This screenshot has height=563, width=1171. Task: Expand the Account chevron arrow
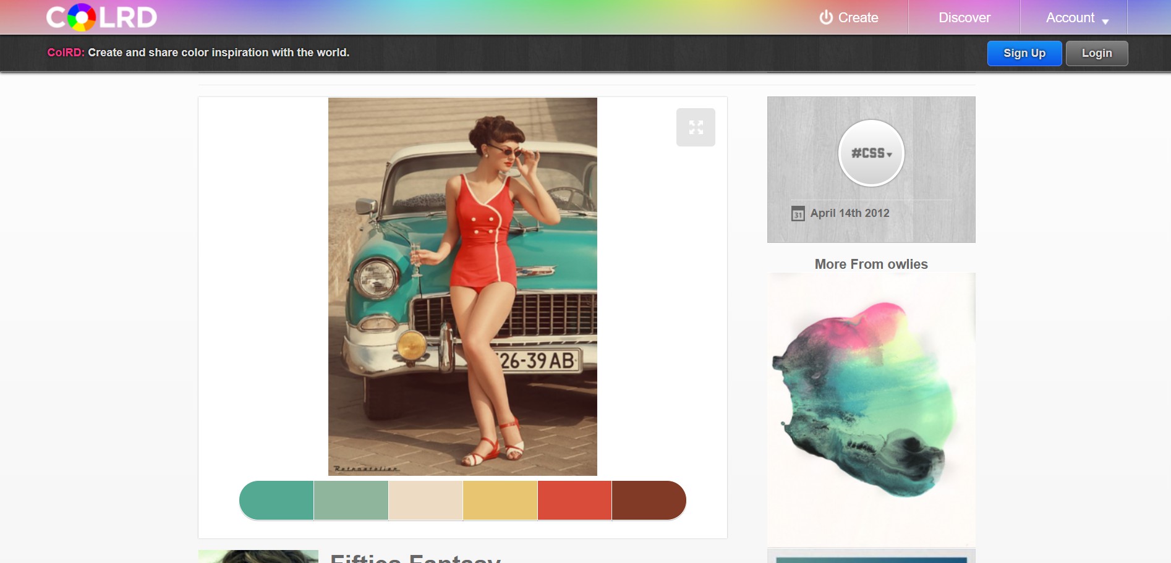coord(1105,20)
